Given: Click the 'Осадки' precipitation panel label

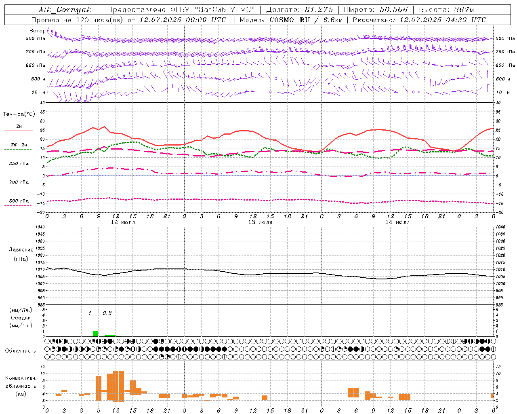Looking at the screenshot, I should pyautogui.click(x=21, y=318).
